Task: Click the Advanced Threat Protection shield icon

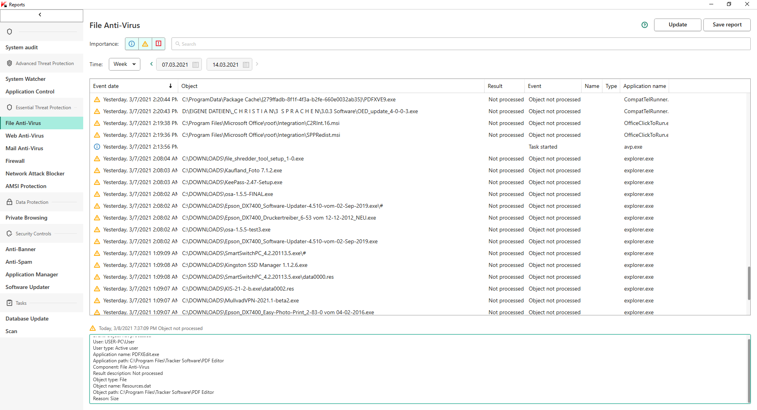Action: point(9,63)
